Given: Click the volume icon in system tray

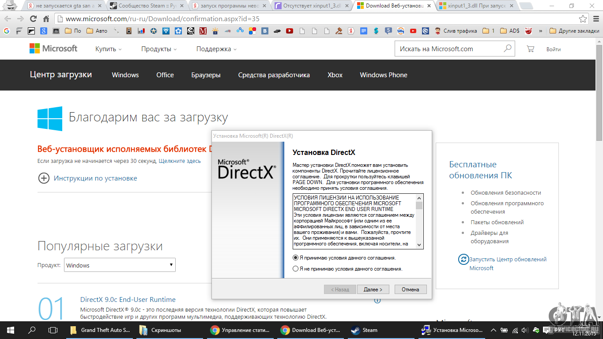Looking at the screenshot, I should pos(525,330).
